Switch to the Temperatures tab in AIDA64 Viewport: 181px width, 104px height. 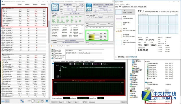pyautogui.click(x=56, y=61)
